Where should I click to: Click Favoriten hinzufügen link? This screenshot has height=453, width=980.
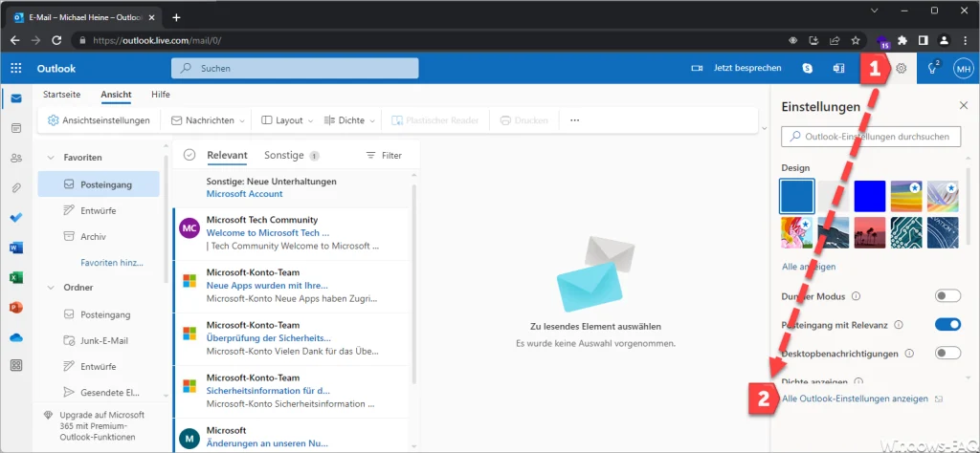pyautogui.click(x=112, y=263)
